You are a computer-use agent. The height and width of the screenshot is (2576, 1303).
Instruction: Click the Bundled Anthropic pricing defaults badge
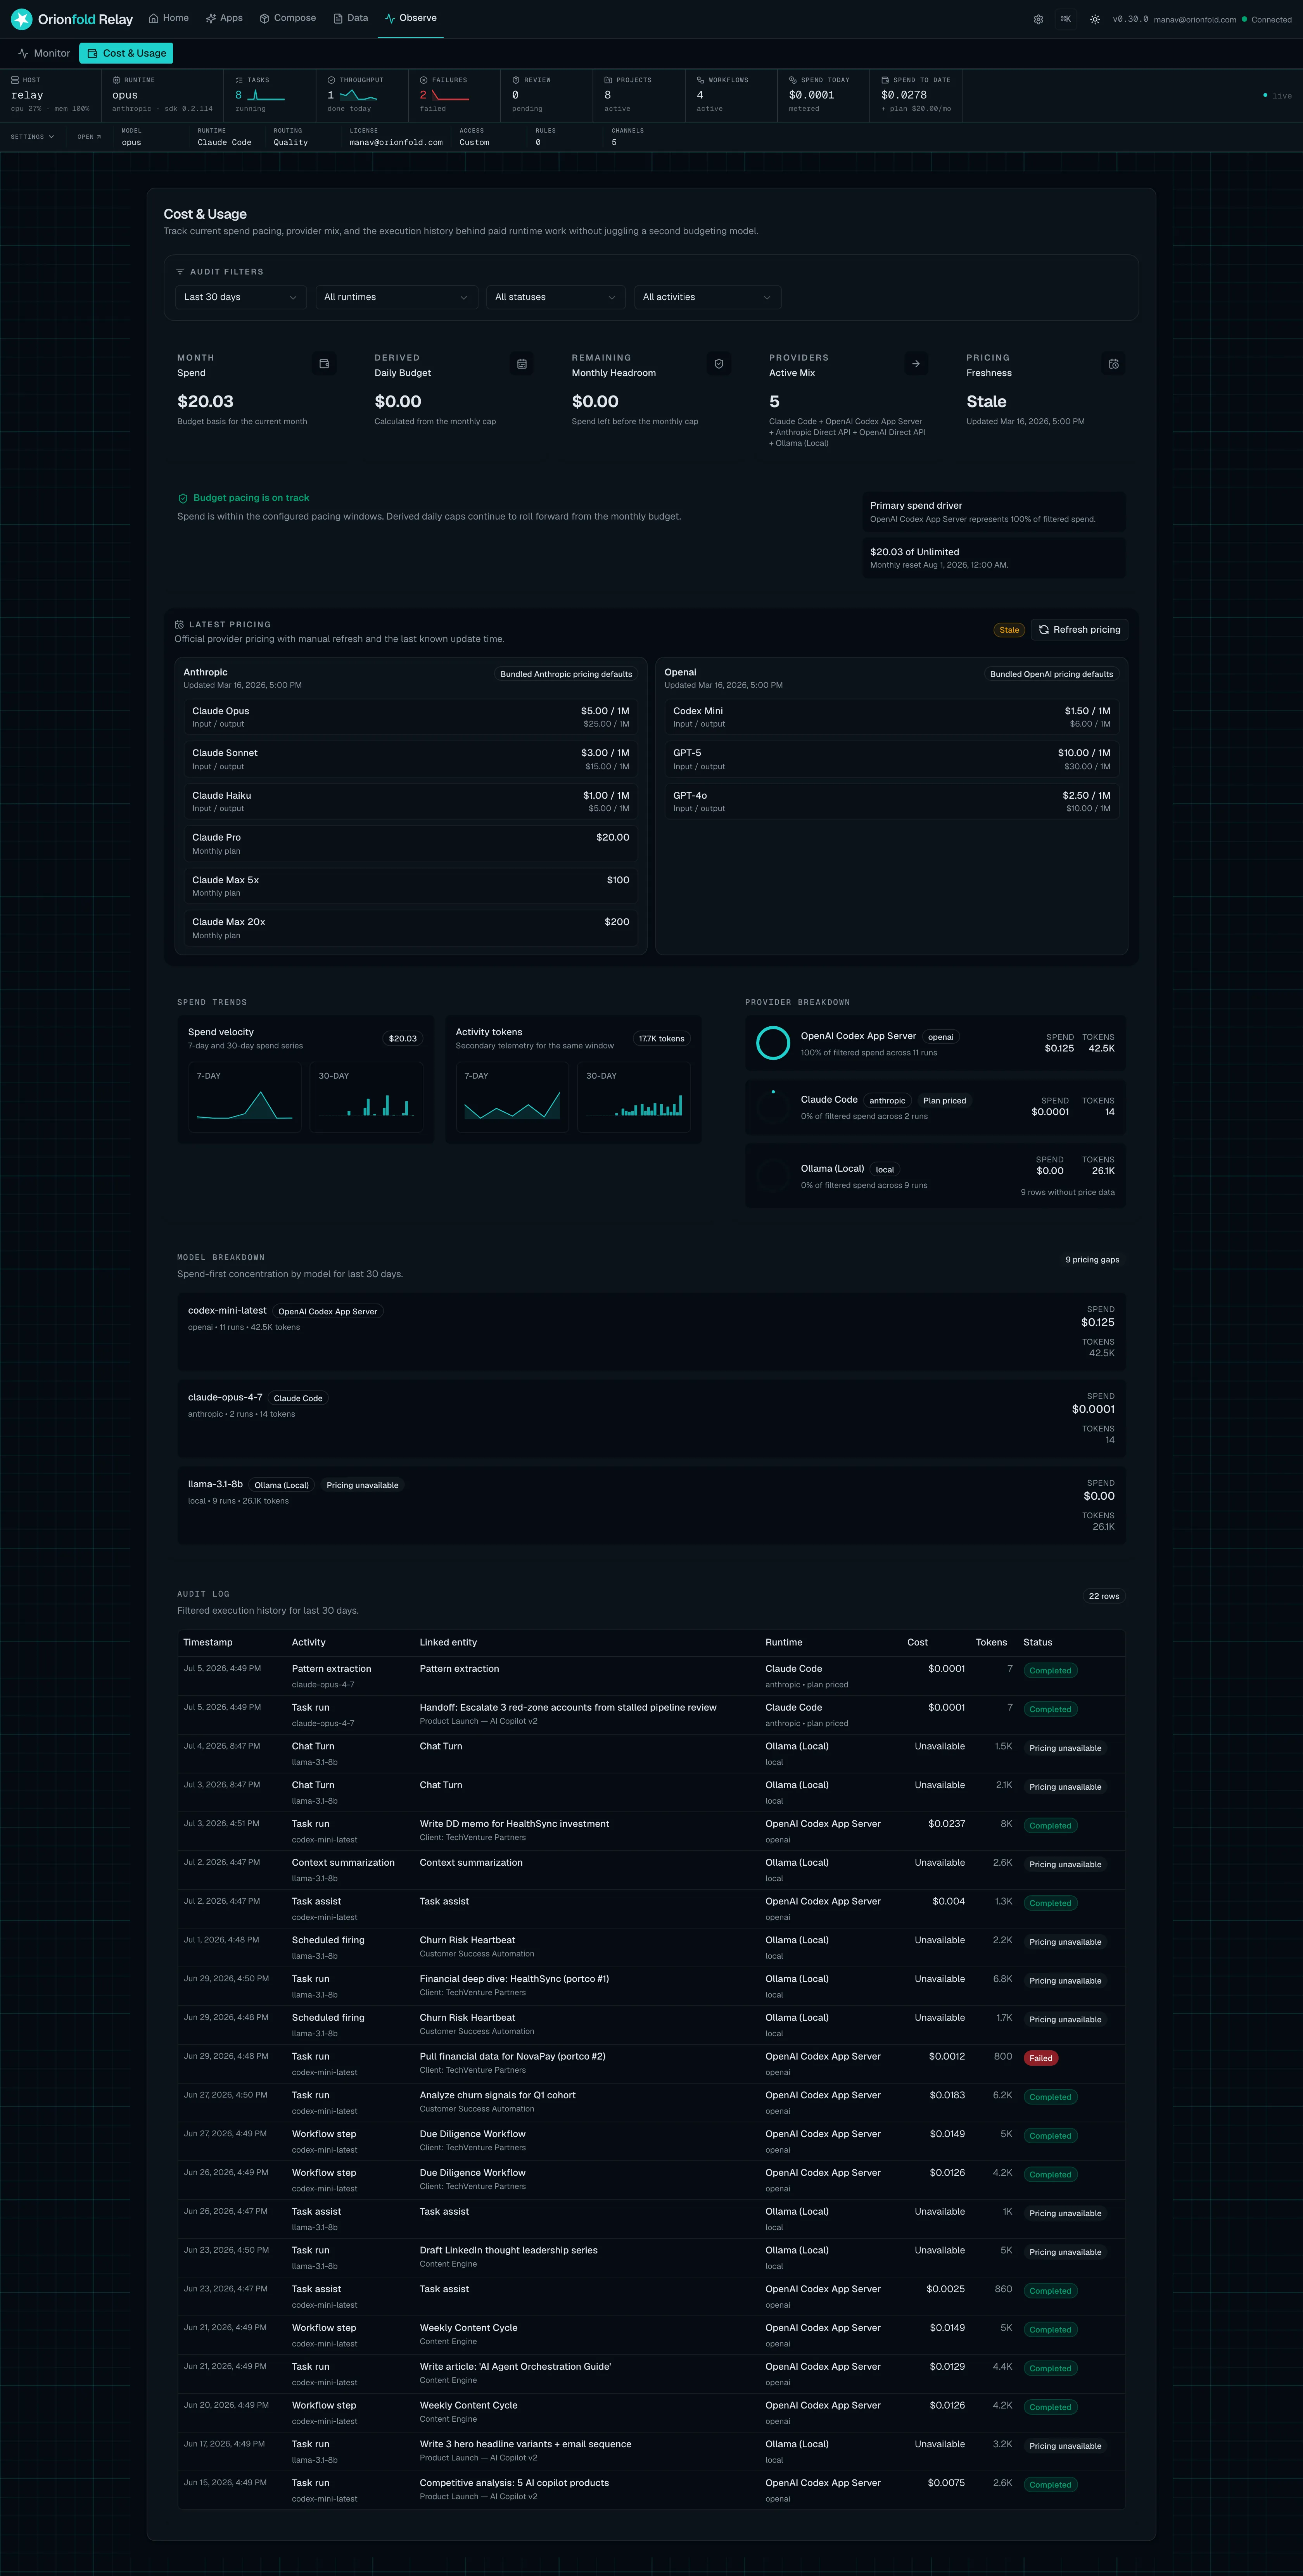coord(566,674)
